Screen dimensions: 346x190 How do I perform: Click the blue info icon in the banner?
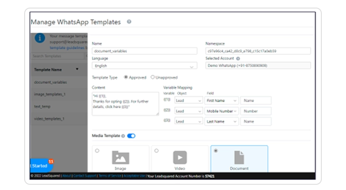click(x=41, y=37)
